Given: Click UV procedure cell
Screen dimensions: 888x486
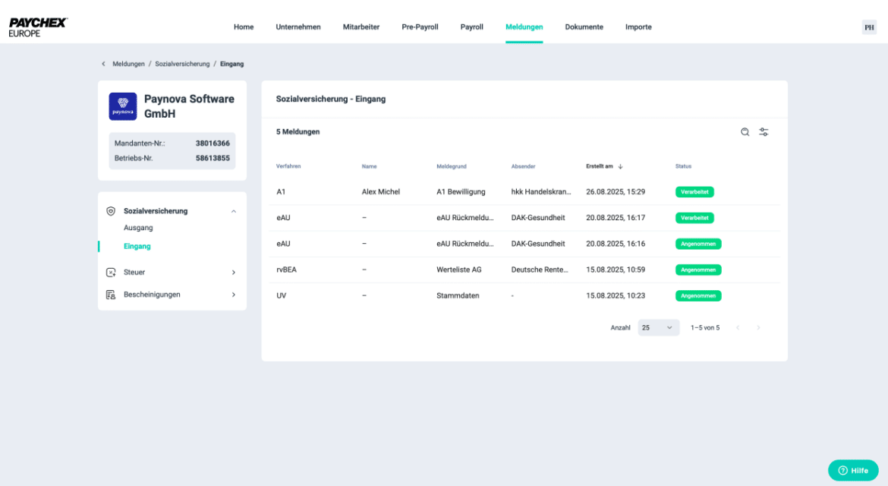Looking at the screenshot, I should pyautogui.click(x=281, y=295).
